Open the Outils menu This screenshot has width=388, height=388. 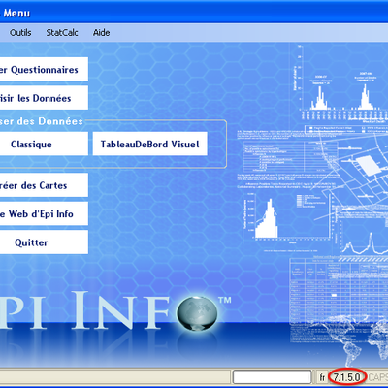pos(20,33)
